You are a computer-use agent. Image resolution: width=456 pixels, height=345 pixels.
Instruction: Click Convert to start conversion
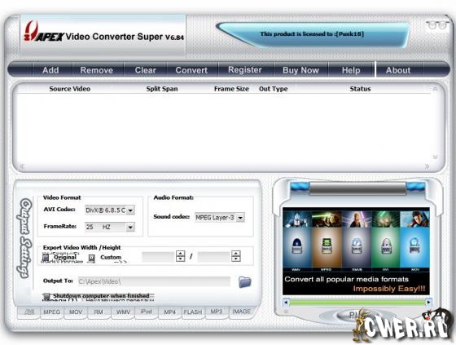point(191,70)
